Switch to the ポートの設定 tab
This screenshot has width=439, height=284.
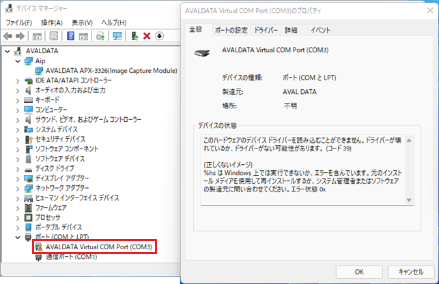coord(231,30)
